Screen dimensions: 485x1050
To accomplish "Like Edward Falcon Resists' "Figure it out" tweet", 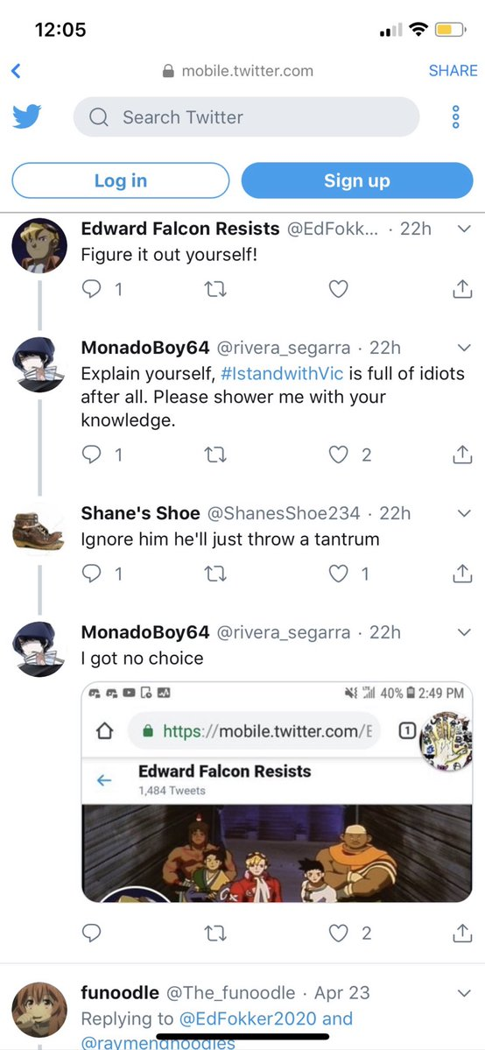I will click(x=339, y=289).
